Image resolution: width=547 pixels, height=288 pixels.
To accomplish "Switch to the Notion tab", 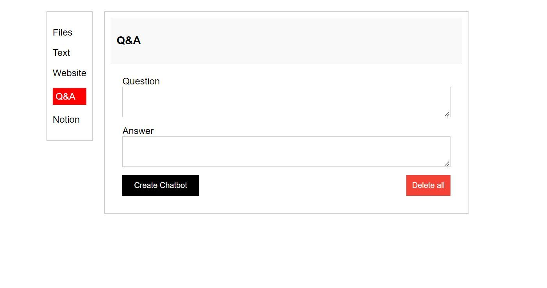I will 66,120.
